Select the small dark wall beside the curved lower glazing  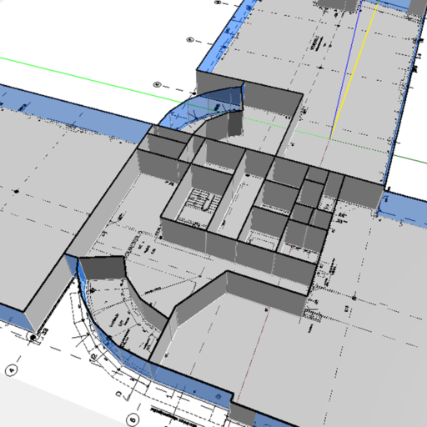click(x=103, y=268)
